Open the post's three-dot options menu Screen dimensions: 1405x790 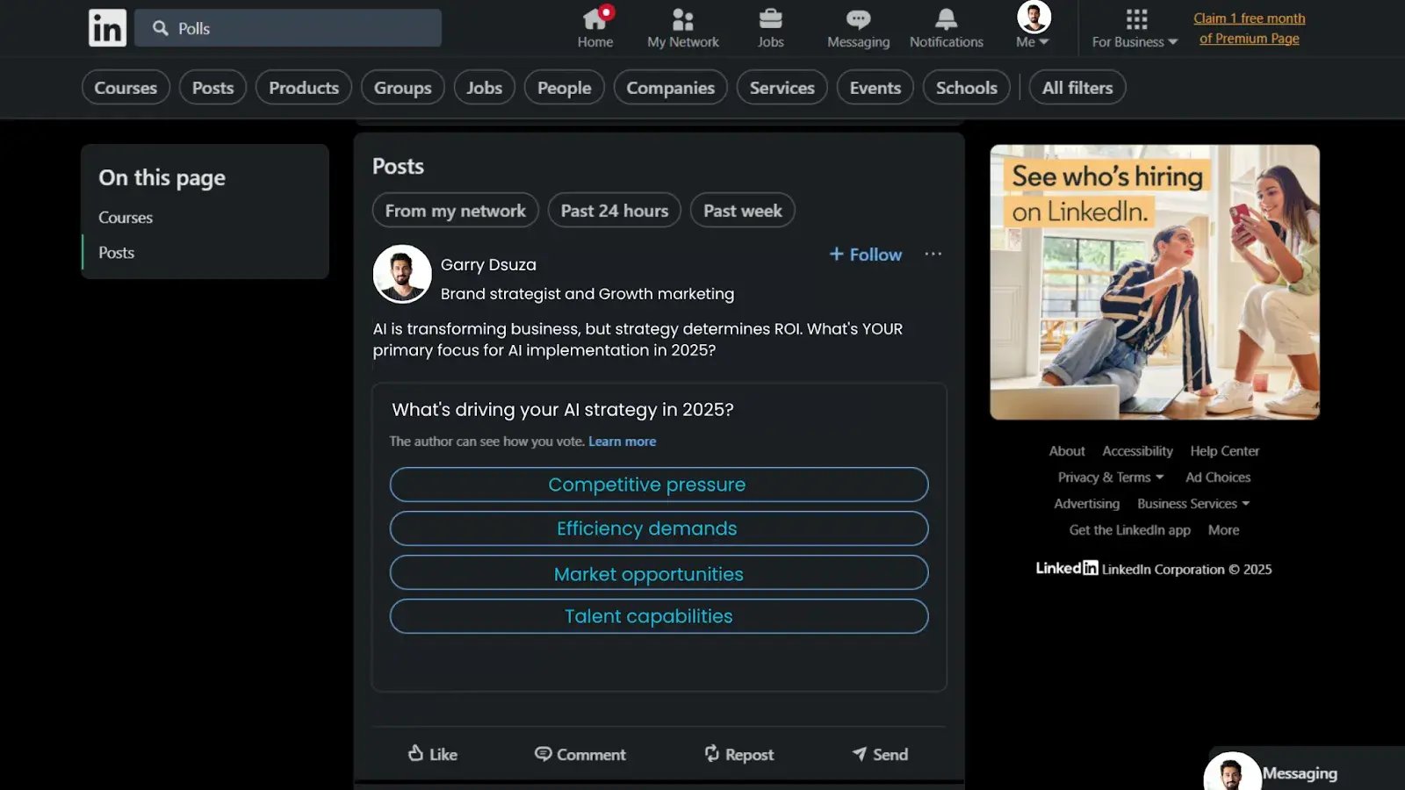[933, 255]
